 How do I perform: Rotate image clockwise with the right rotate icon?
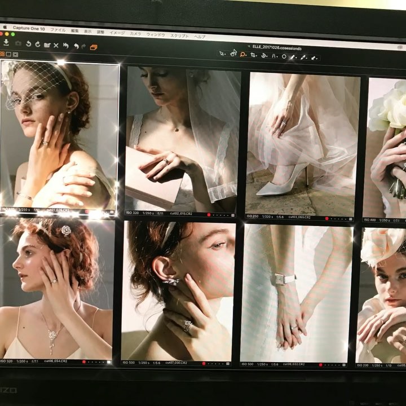point(37,44)
